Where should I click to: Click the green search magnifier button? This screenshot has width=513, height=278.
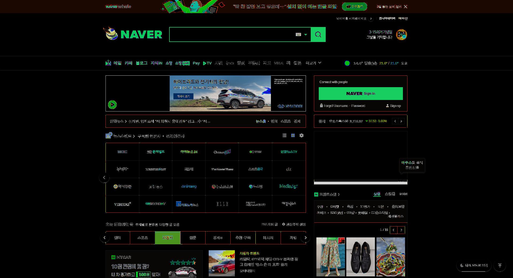tap(318, 34)
